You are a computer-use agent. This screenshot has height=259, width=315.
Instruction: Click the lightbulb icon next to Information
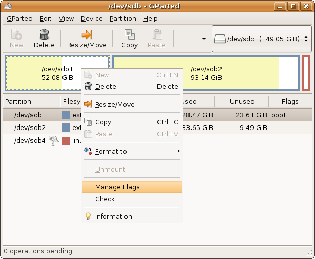(x=88, y=216)
